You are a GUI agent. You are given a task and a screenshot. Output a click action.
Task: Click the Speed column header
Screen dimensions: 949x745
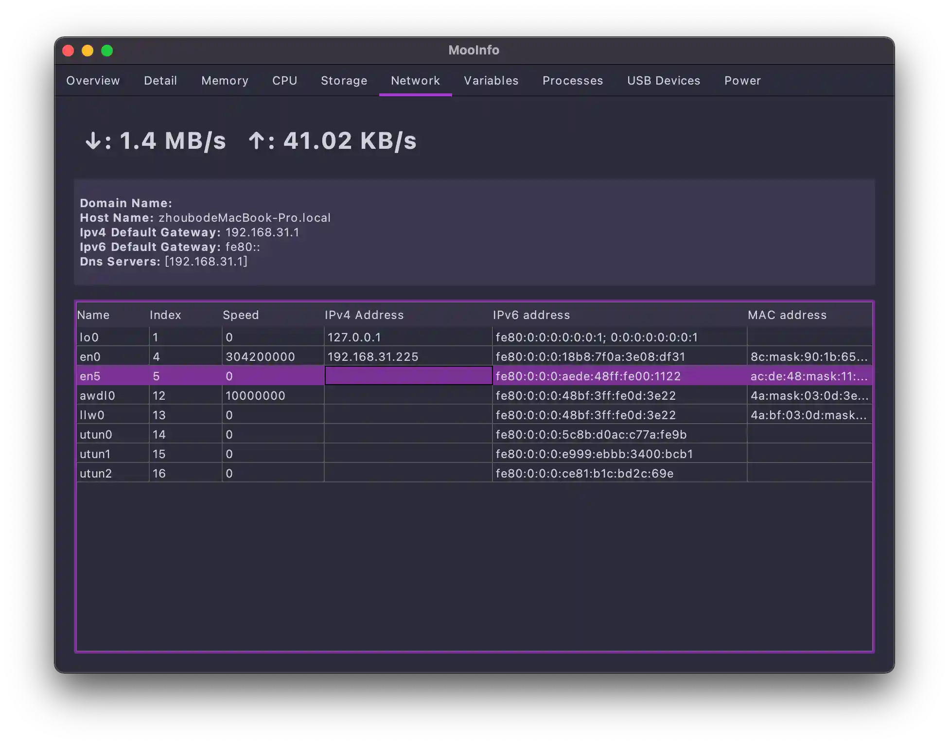tap(241, 315)
